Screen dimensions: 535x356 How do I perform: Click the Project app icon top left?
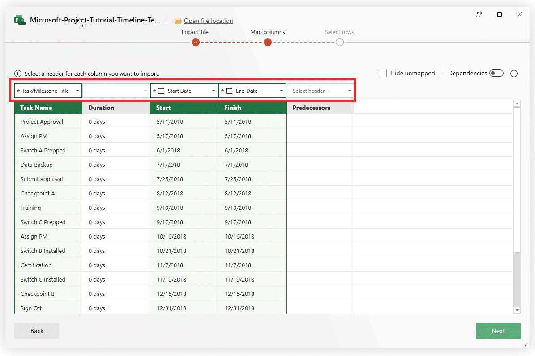tap(19, 20)
